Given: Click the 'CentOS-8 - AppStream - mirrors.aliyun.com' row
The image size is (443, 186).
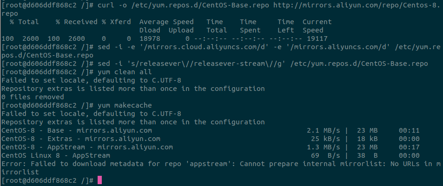Looking at the screenshot, I should (x=87, y=147).
